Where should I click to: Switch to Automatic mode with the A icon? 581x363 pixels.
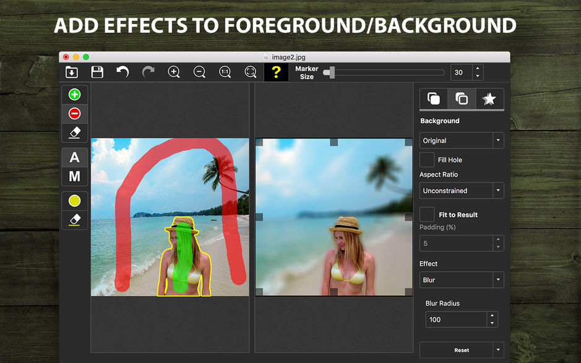[x=74, y=157]
